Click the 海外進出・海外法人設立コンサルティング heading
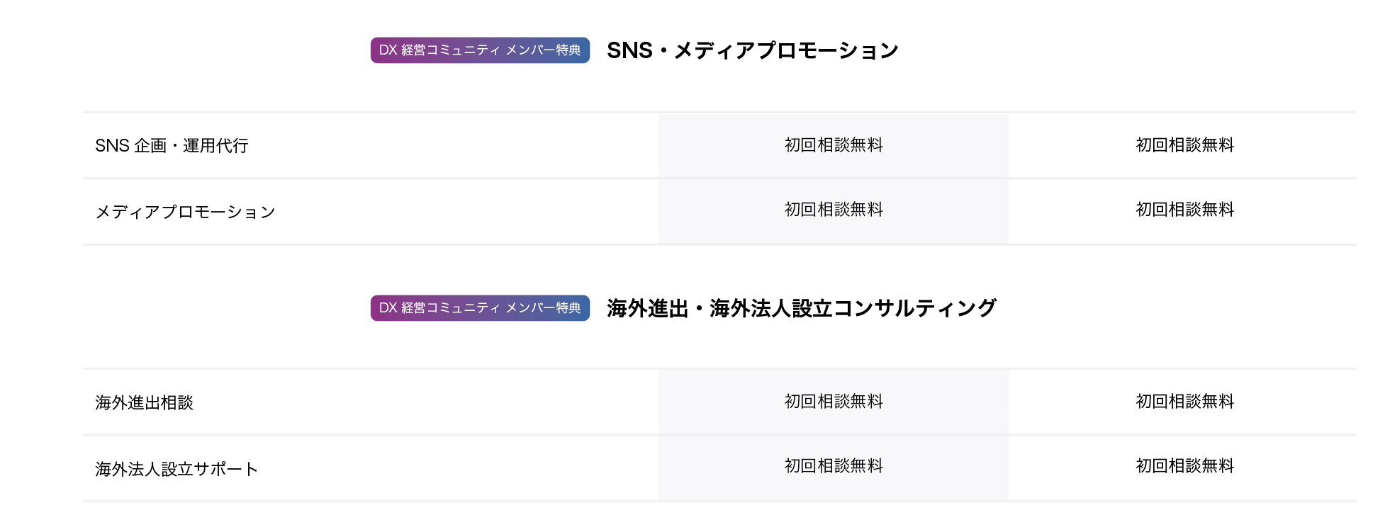1385x510 pixels. click(x=802, y=308)
